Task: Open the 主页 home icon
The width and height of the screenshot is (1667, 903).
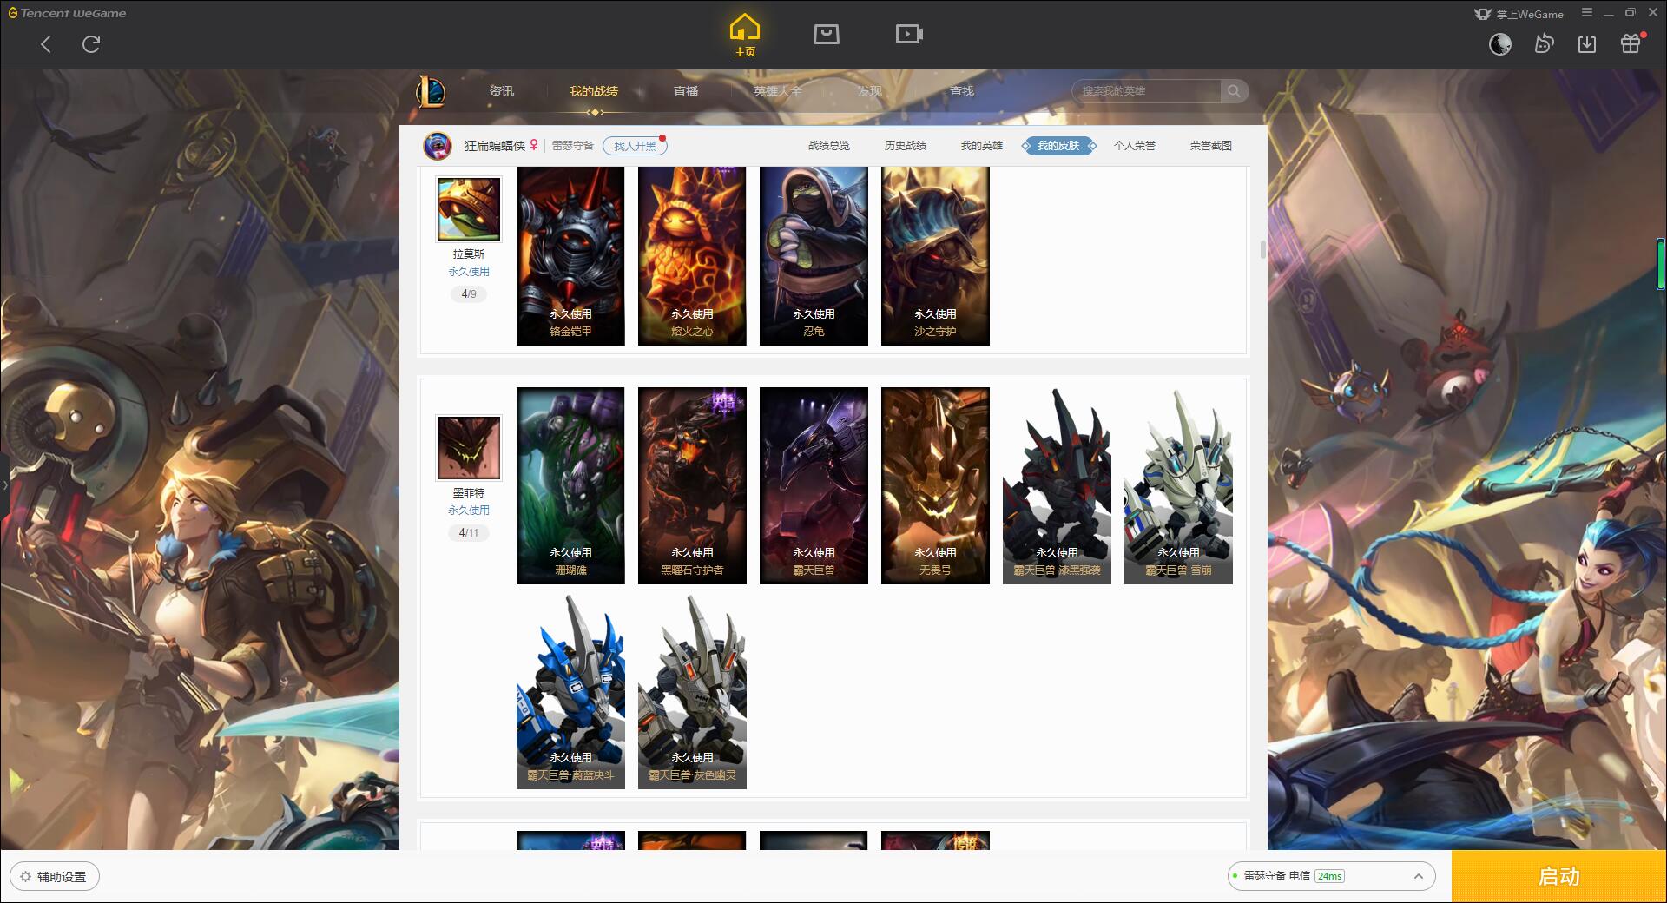Action: pyautogui.click(x=744, y=36)
